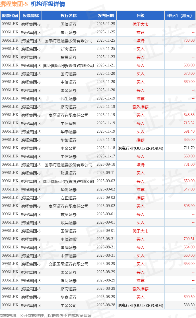This screenshot has width=196, height=318.
Task: Click 跑赢行业(OUTPERFORM) rating dated 2025-08-28
Action: click(140, 305)
